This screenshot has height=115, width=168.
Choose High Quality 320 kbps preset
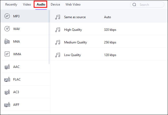(x=73, y=30)
